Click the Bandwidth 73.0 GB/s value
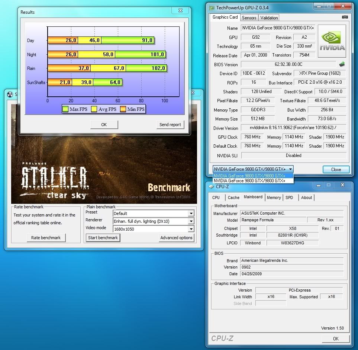This screenshot has width=358, height=350. click(x=327, y=119)
